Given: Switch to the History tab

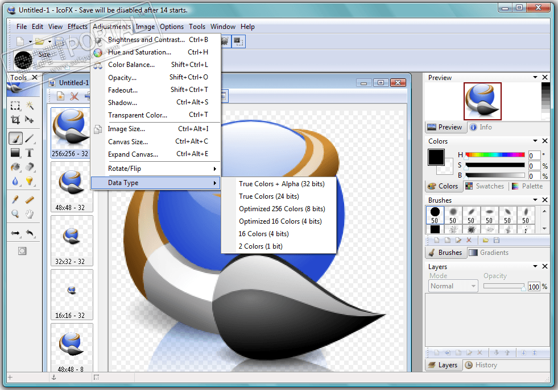Looking at the screenshot, I should pyautogui.click(x=481, y=365).
